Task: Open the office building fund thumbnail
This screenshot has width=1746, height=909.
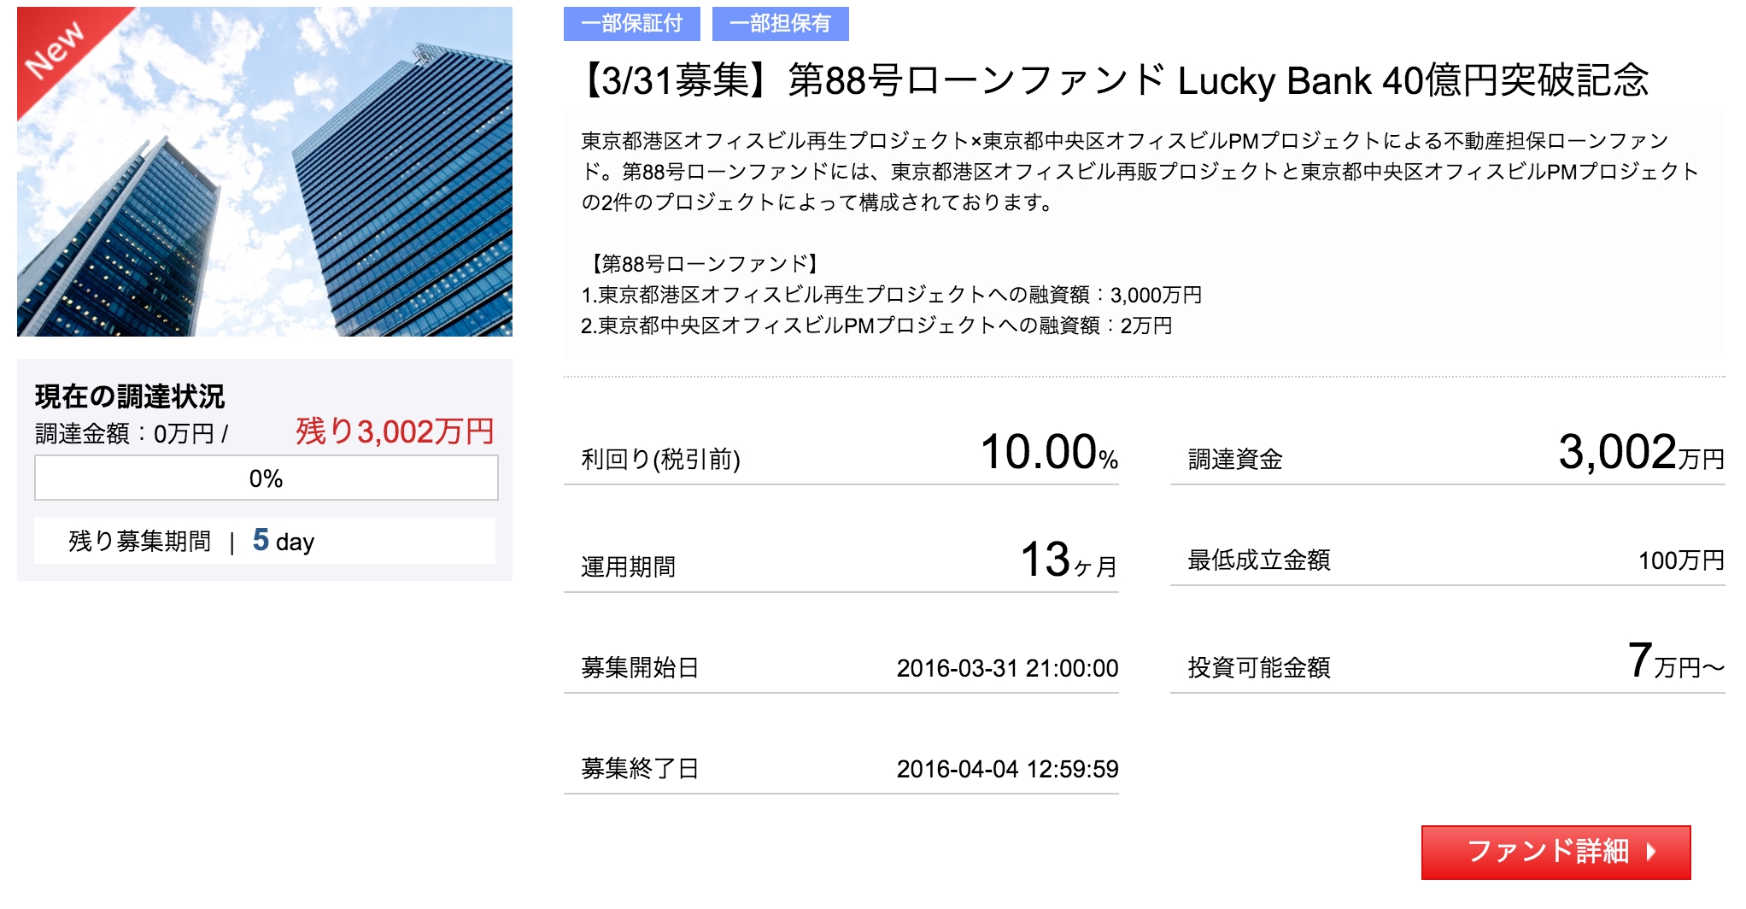Action: point(265,172)
